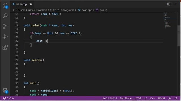This screenshot has height=101, width=181.
Task: Click the 'print' function name on line 18
Action: (x=35, y=26)
